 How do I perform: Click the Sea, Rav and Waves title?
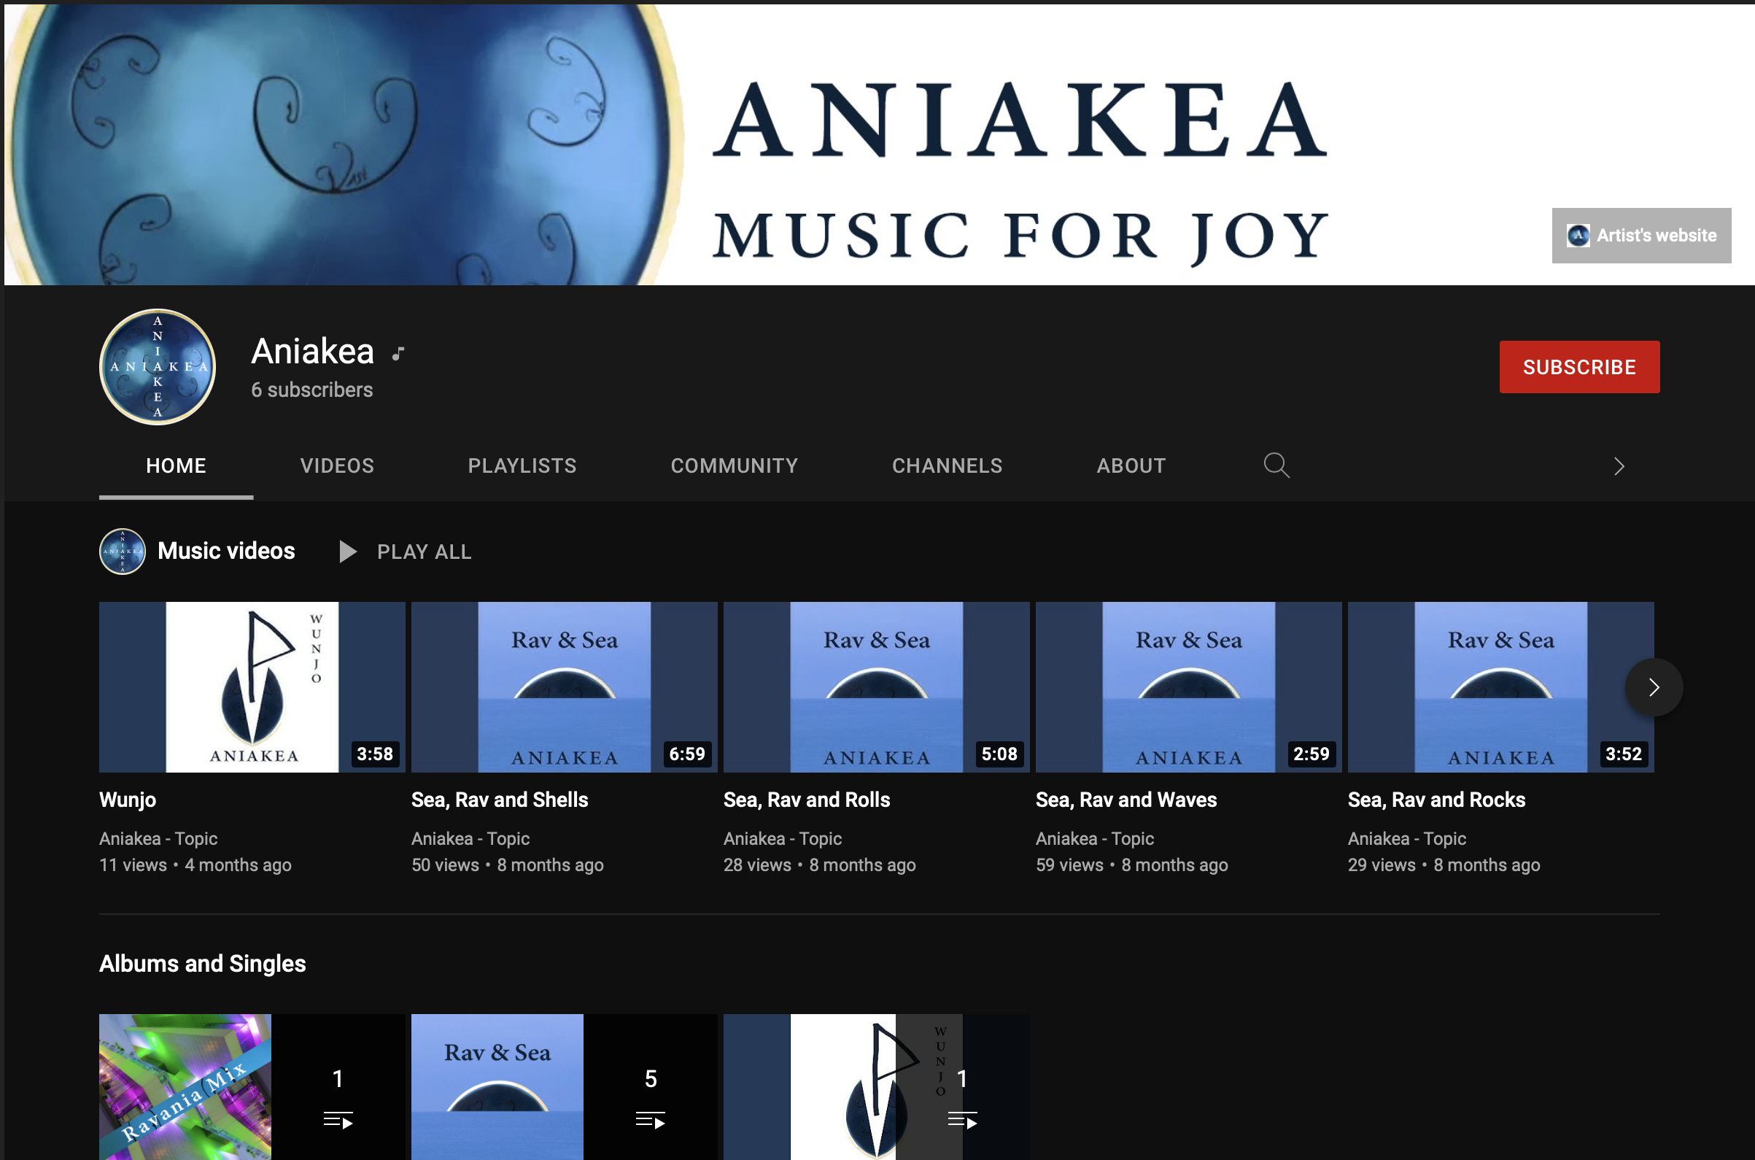click(1126, 800)
